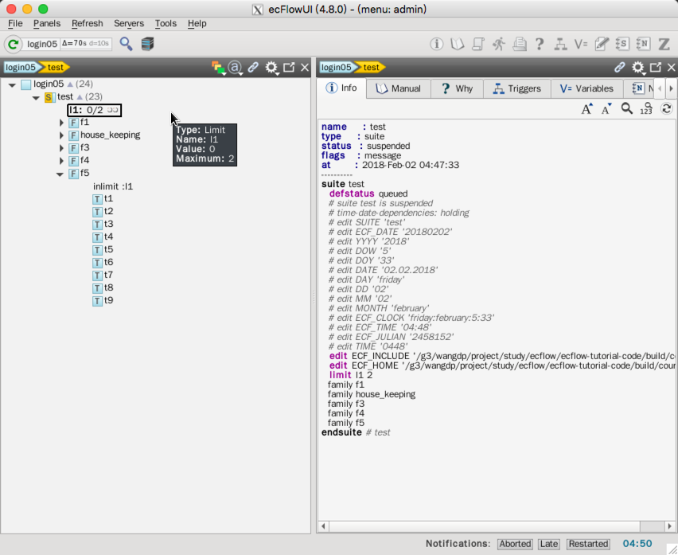
Task: Open the attribute filter @ icon
Action: 235,68
